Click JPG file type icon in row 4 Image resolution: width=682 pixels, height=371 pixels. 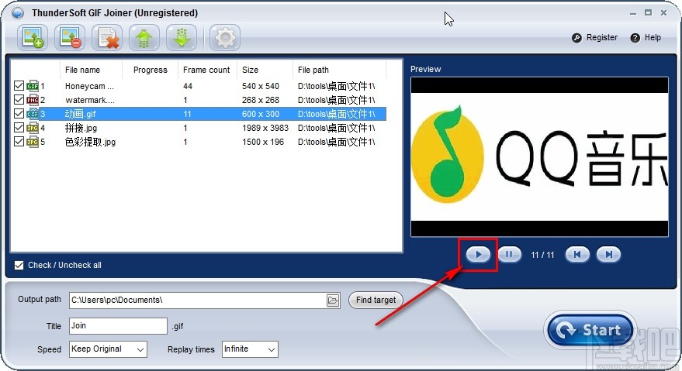tap(33, 128)
